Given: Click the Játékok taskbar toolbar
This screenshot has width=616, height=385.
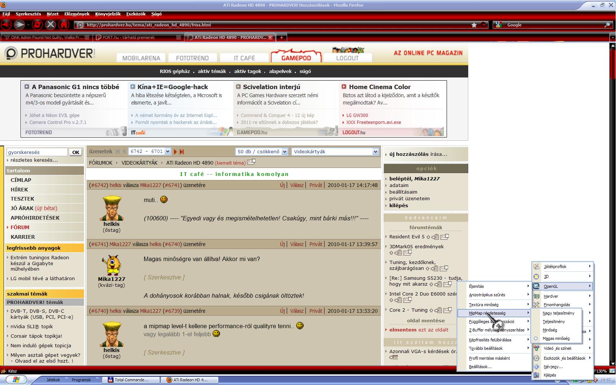Looking at the screenshot, I should [x=53, y=380].
